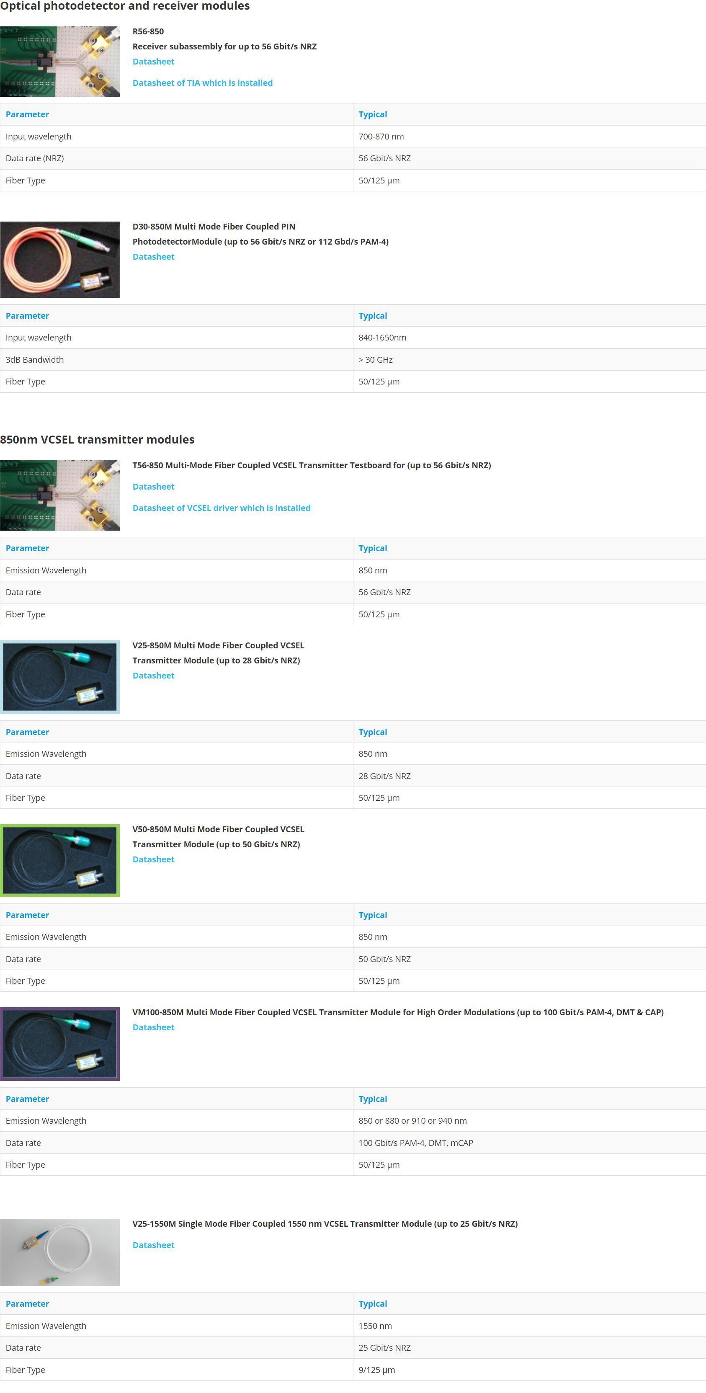Click the VM100-850M purple-bordered product photo
The width and height of the screenshot is (706, 1393).
[x=60, y=1044]
